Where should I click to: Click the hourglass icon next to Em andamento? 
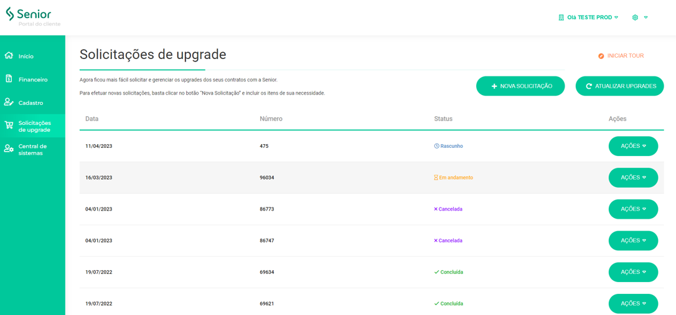coord(436,177)
